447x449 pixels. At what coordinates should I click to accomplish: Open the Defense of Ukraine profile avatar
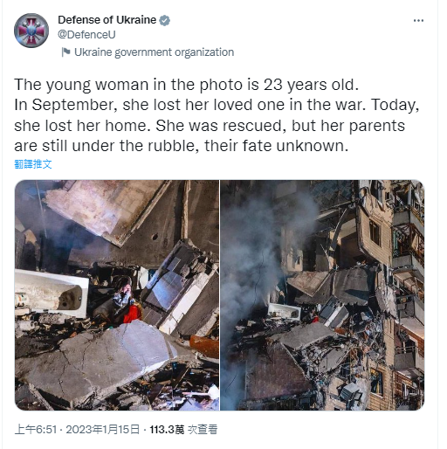31,31
